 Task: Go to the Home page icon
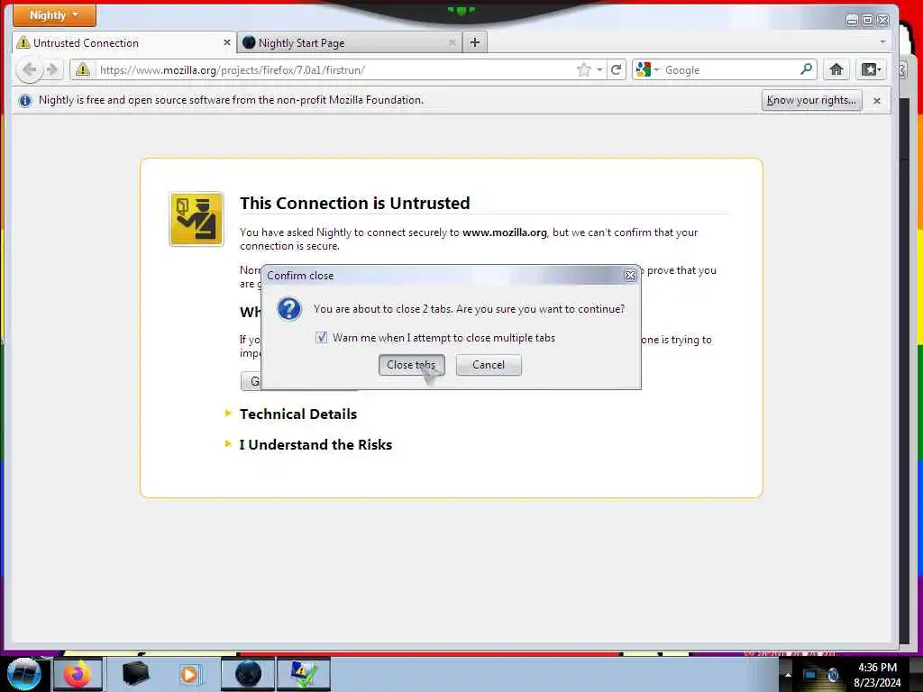coord(836,70)
